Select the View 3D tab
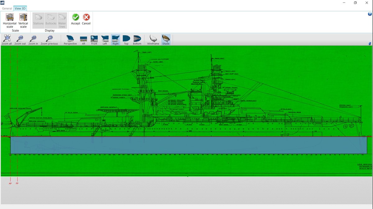The height and width of the screenshot is (209, 373). [x=20, y=8]
